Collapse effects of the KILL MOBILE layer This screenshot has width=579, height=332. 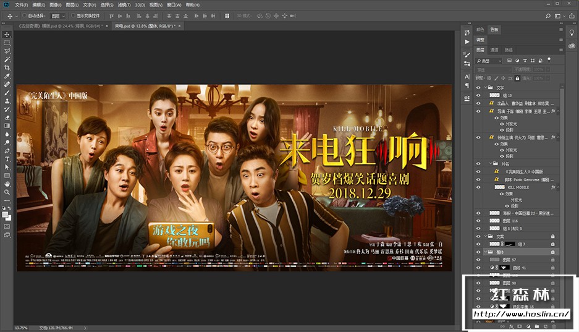[x=558, y=187]
